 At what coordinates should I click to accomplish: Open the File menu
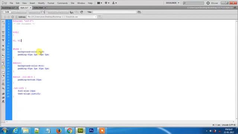pyautogui.click(x=12, y=3)
